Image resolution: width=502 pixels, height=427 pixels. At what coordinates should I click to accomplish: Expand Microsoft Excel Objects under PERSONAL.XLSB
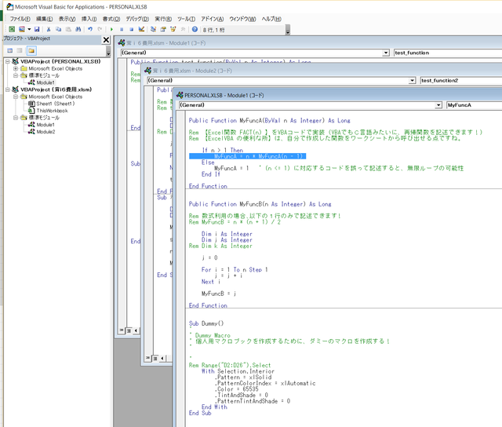pyautogui.click(x=16, y=68)
